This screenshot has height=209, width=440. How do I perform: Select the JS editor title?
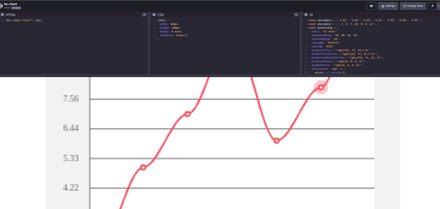click(311, 15)
